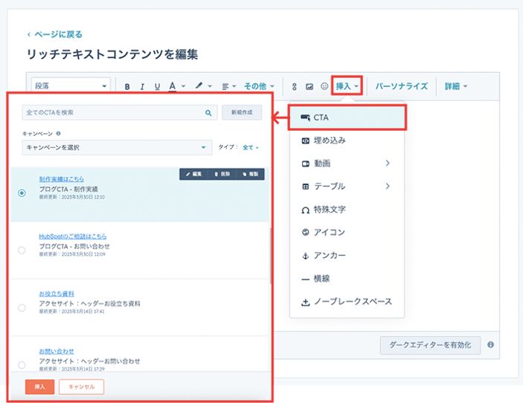Open the emoji picker icon
This screenshot has width=523, height=403.
coord(324,86)
